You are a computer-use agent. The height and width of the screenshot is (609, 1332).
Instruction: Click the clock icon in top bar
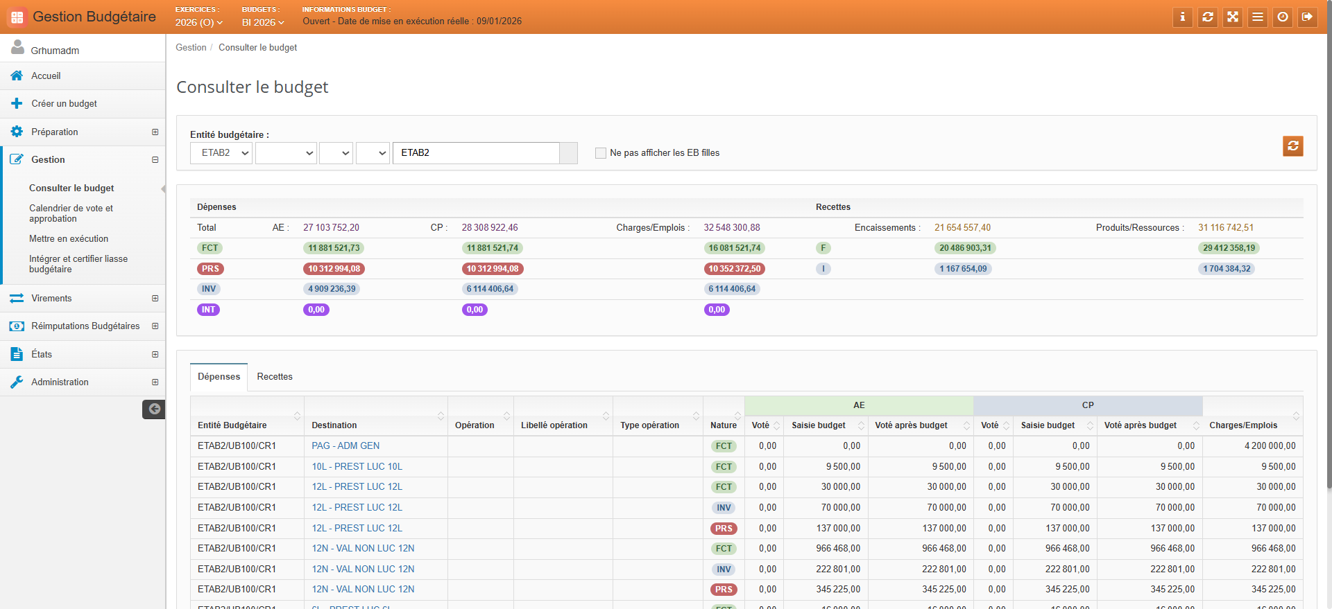1283,17
